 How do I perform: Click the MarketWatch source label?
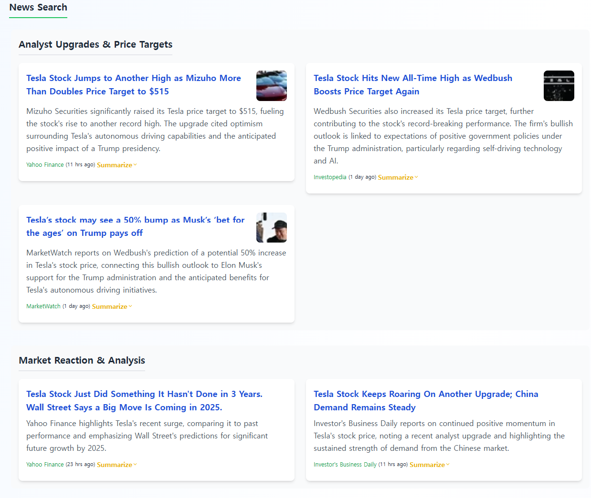tap(43, 306)
